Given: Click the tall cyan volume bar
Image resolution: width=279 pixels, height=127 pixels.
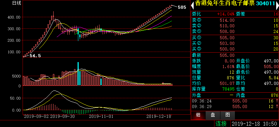Looking at the screenshot, I should pos(78,74).
